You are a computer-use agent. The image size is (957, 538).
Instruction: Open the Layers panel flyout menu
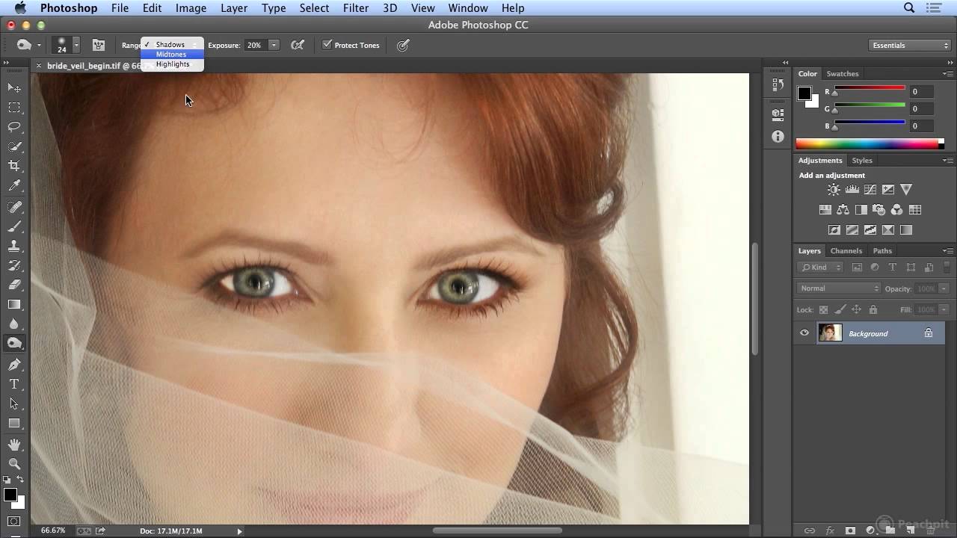[x=948, y=251]
